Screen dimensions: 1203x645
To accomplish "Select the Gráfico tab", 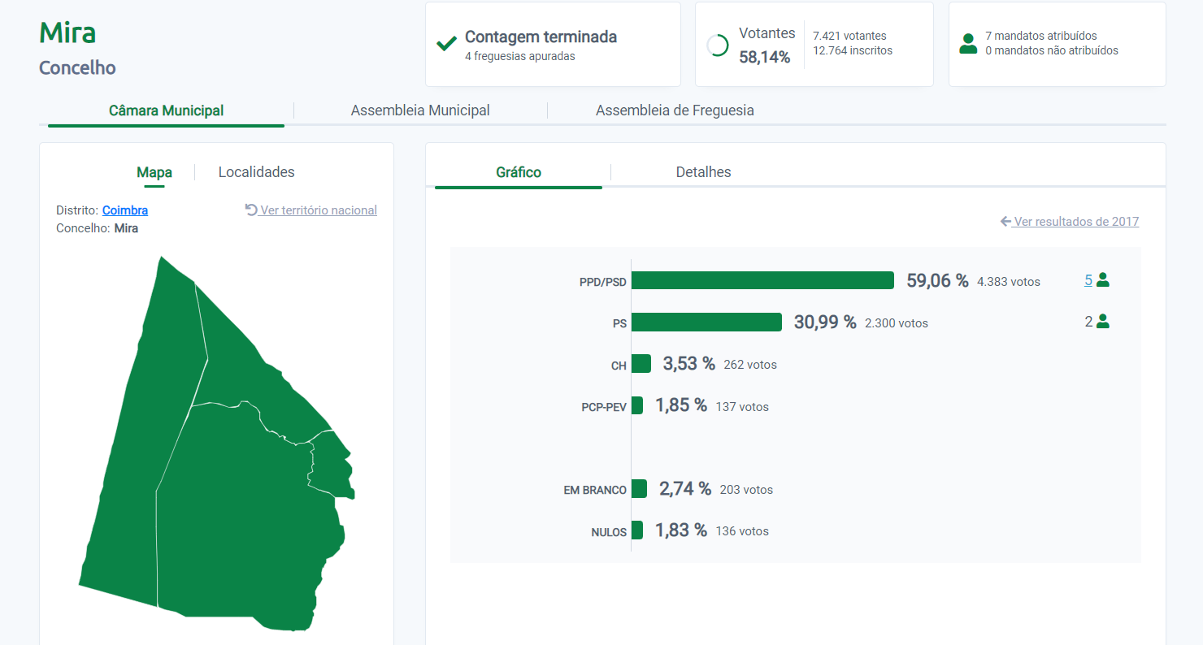I will pyautogui.click(x=519, y=172).
